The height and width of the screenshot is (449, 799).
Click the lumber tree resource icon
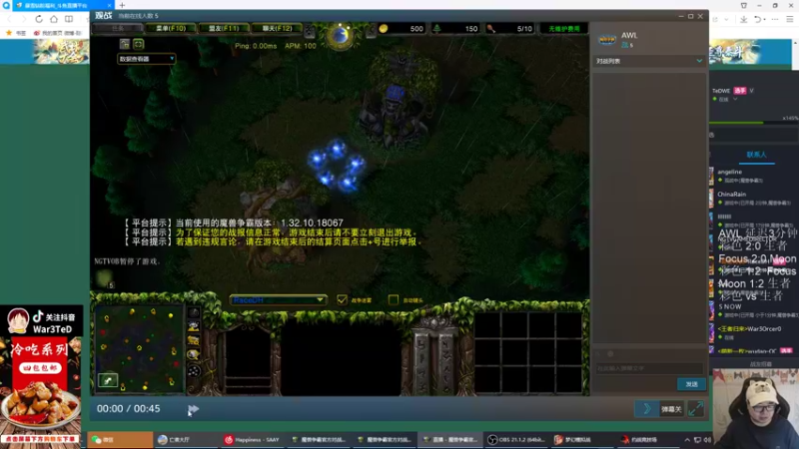(x=436, y=29)
